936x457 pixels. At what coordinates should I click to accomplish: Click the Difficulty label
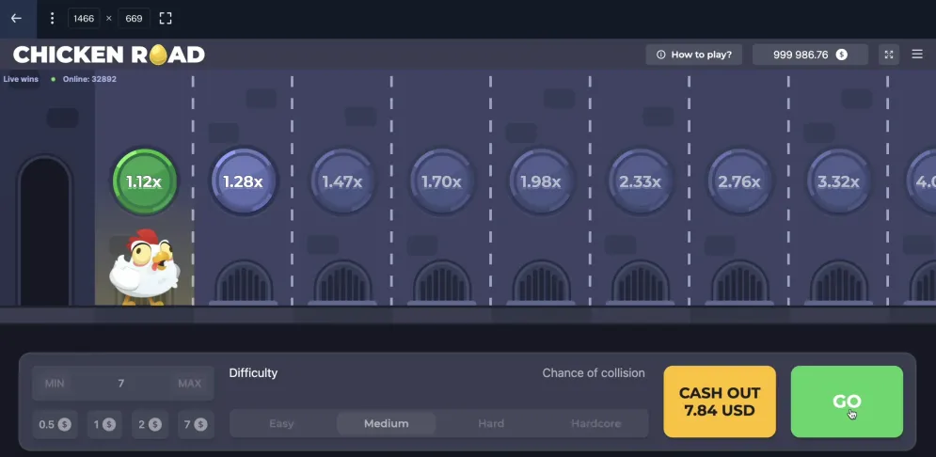[x=253, y=373]
